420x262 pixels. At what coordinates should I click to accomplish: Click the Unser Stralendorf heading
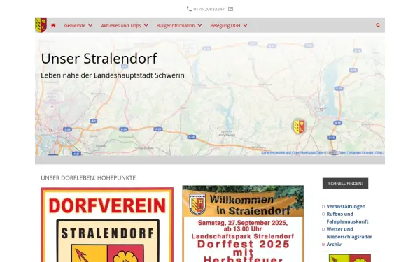pos(99,58)
